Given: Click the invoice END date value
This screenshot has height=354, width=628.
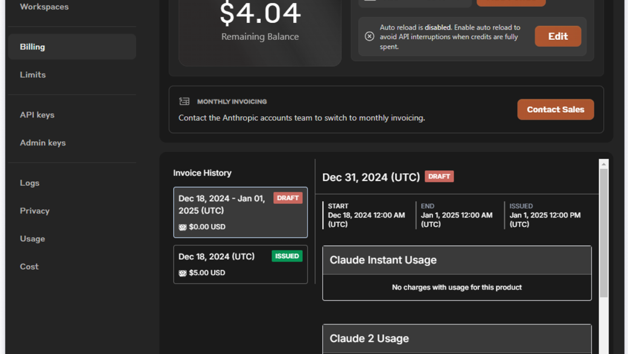Looking at the screenshot, I should pyautogui.click(x=457, y=220).
